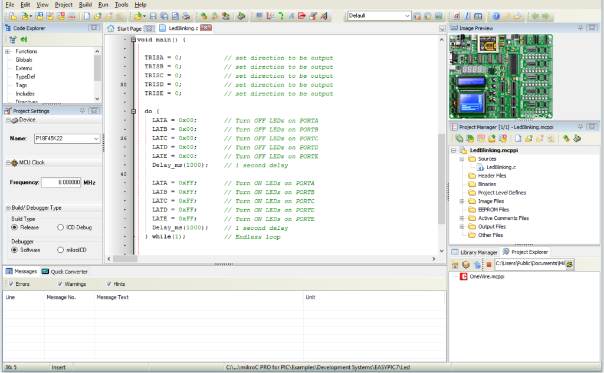This screenshot has height=373, width=604.
Task: Collapse the Sources folder in Project Manager
Action: tap(462, 159)
